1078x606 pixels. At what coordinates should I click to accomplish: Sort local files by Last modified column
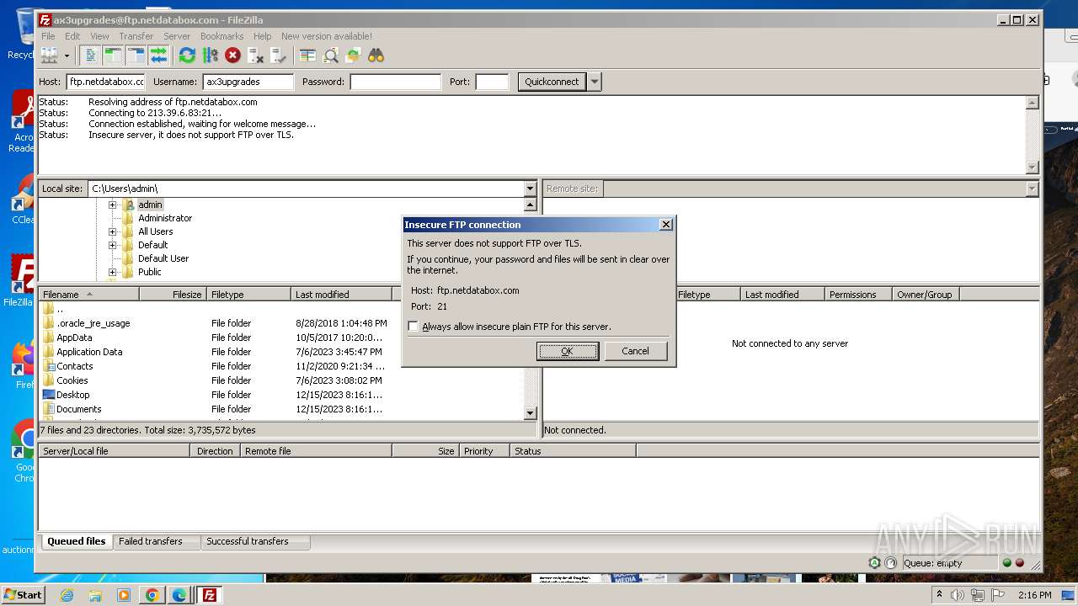341,295
